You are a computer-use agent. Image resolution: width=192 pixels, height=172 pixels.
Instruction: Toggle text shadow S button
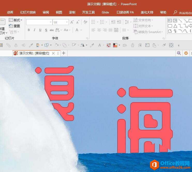[x=46, y=30]
